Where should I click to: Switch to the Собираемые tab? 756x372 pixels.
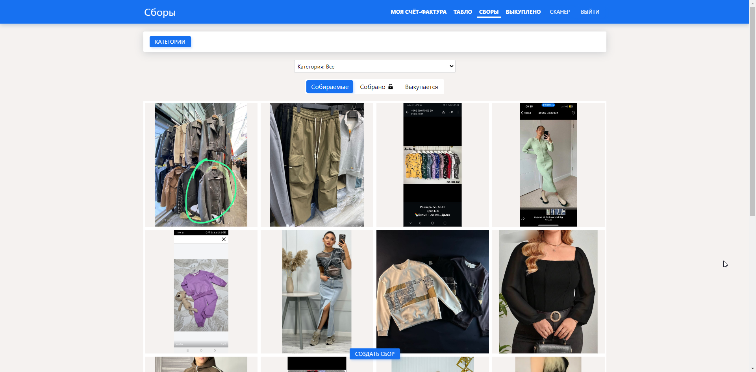pyautogui.click(x=330, y=87)
